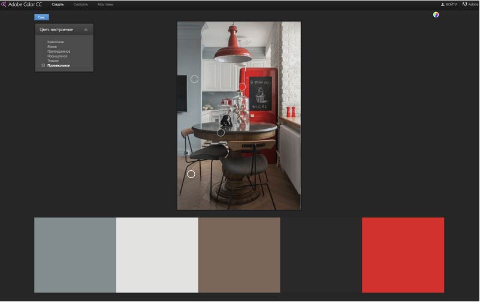Select the color picker circle on wooden floor

coord(191,174)
